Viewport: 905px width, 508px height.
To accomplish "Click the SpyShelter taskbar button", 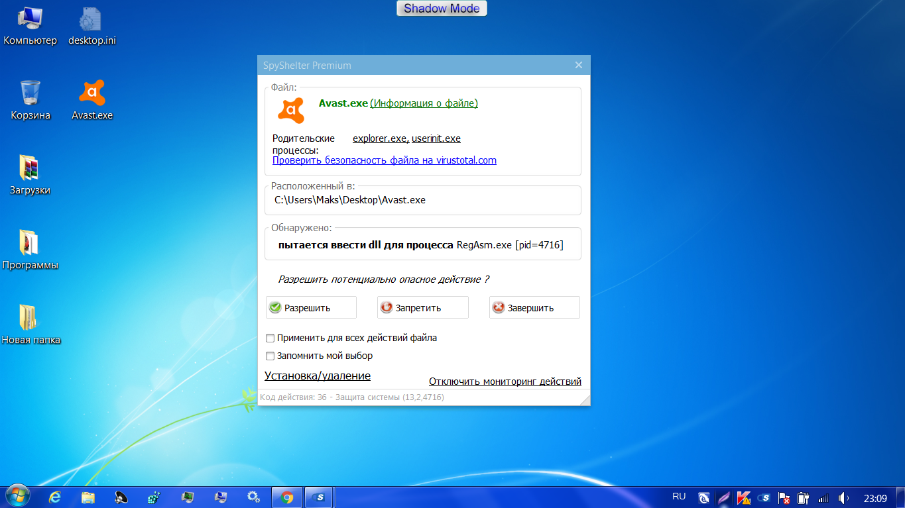I will click(x=319, y=497).
